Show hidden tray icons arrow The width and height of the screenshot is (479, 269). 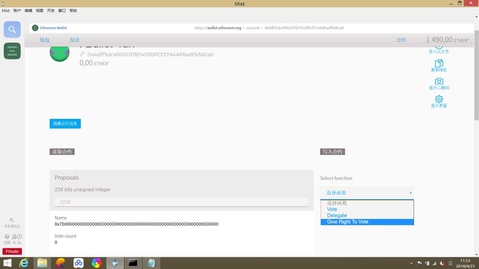412,263
